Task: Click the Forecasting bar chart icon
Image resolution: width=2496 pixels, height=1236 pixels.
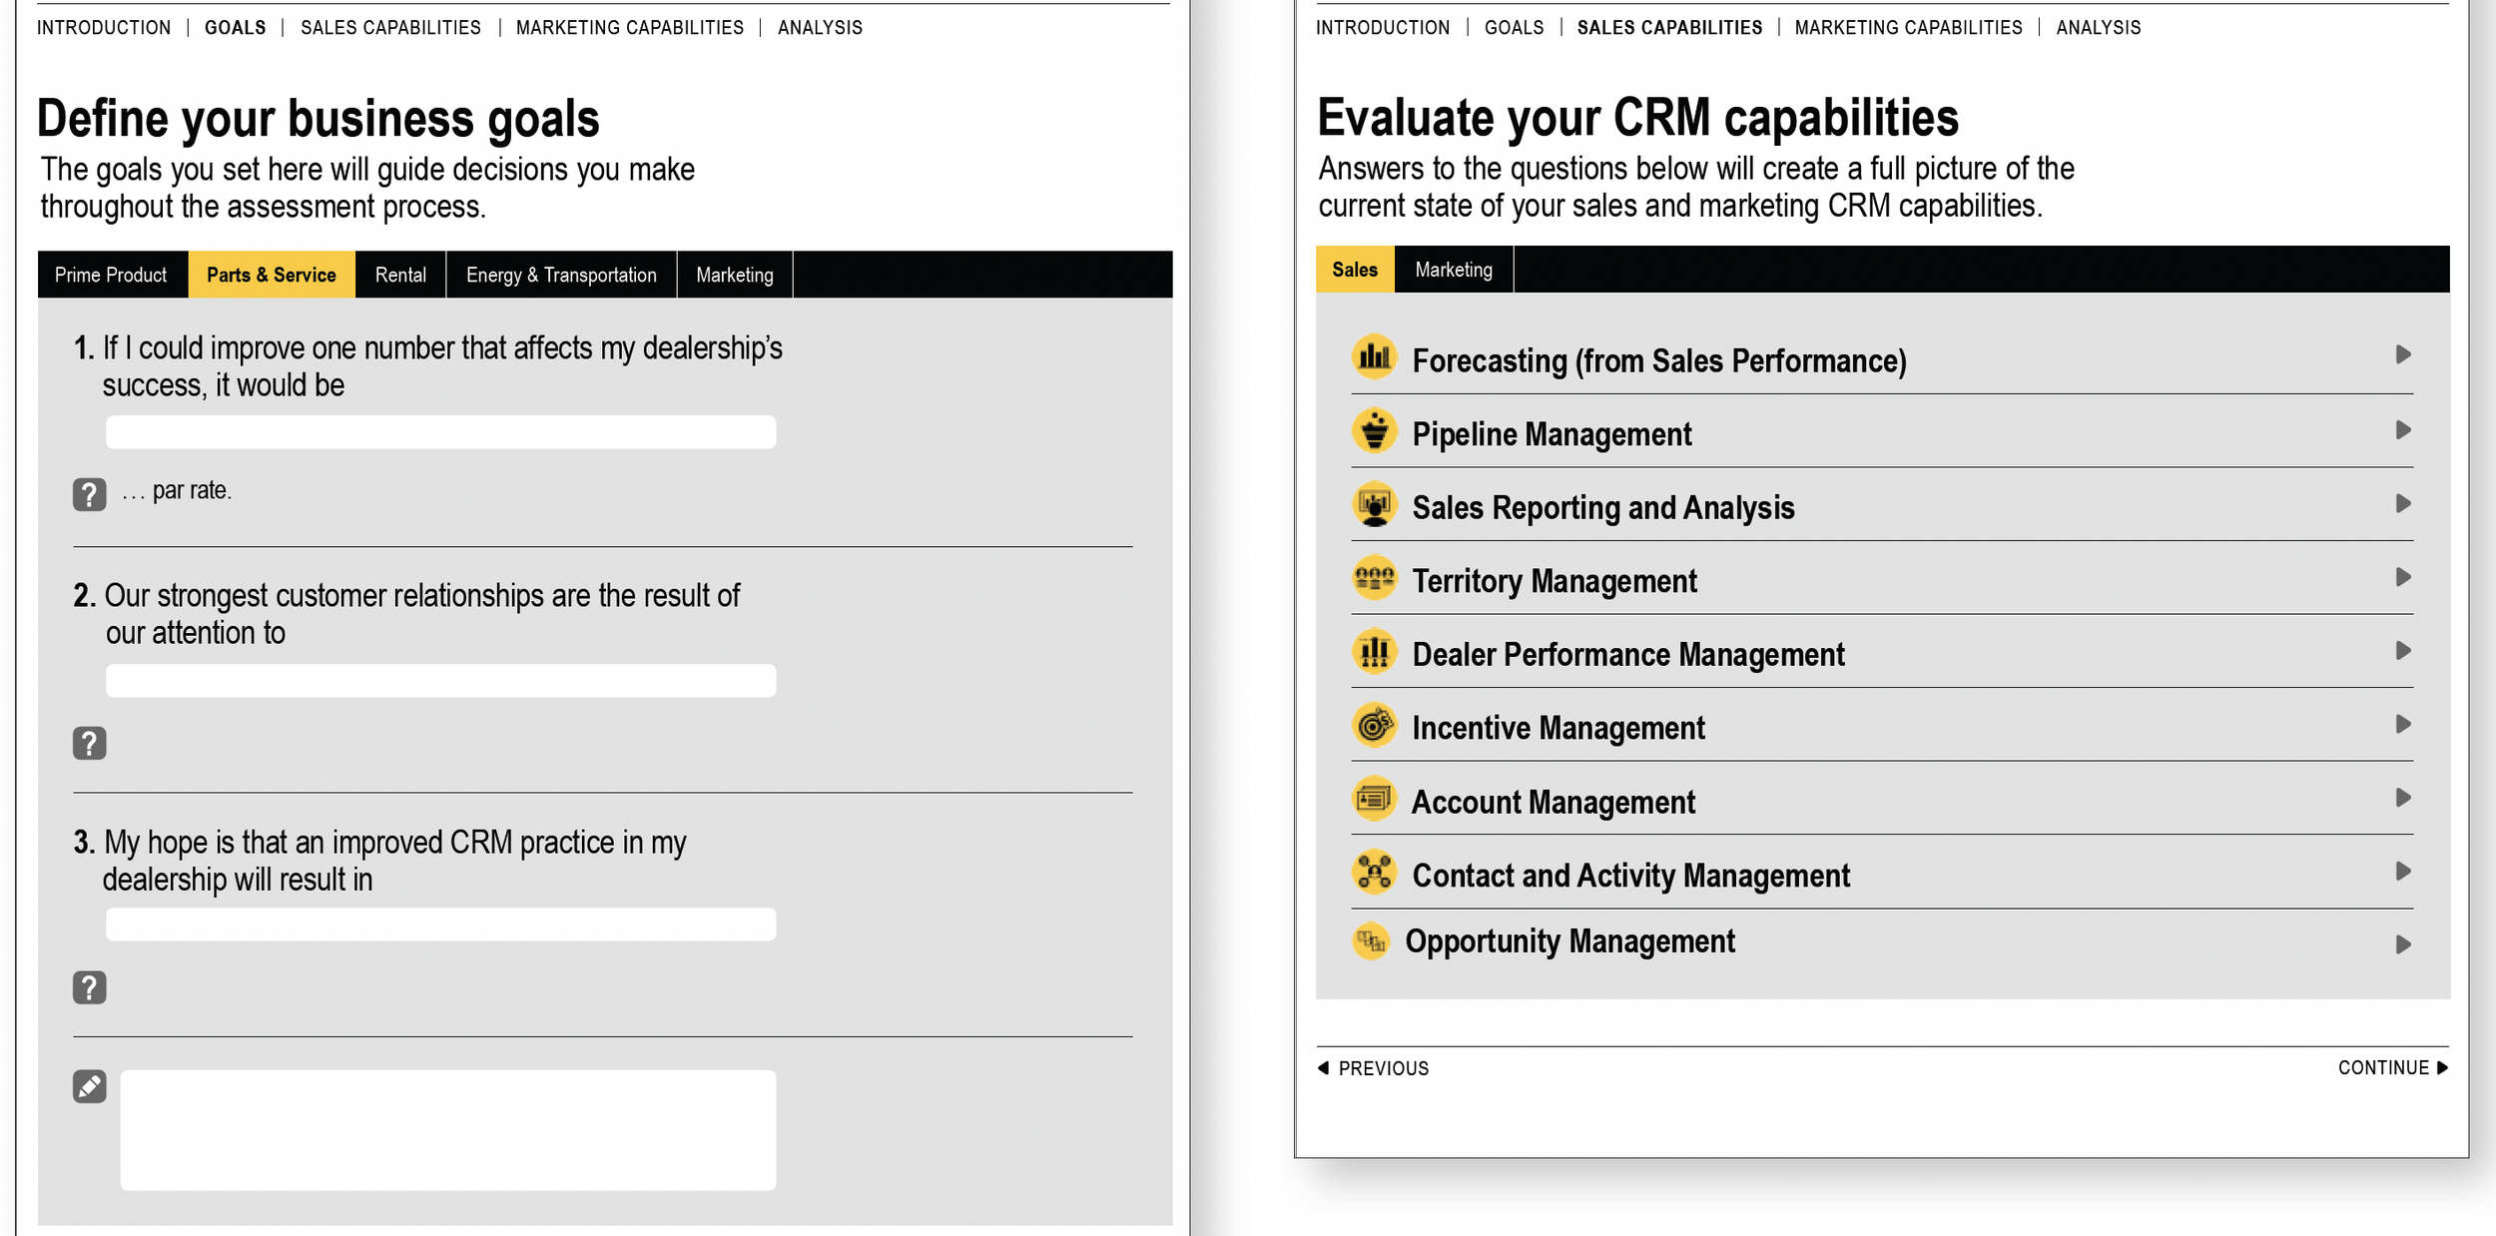Action: click(x=1374, y=356)
